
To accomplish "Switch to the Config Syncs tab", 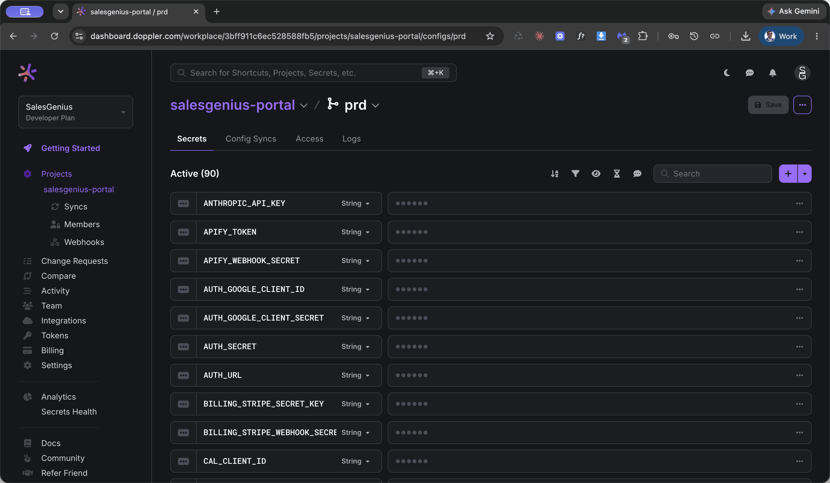I will pos(251,139).
